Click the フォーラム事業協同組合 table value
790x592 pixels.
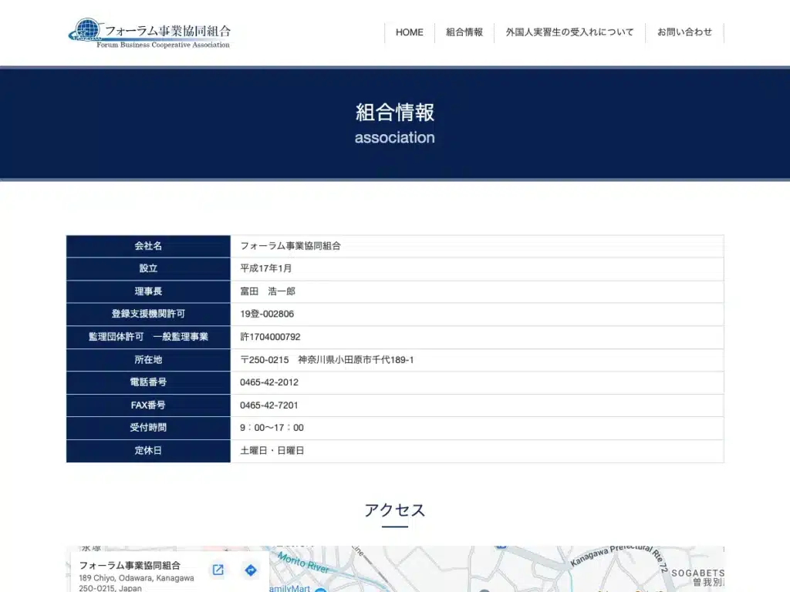click(x=290, y=246)
